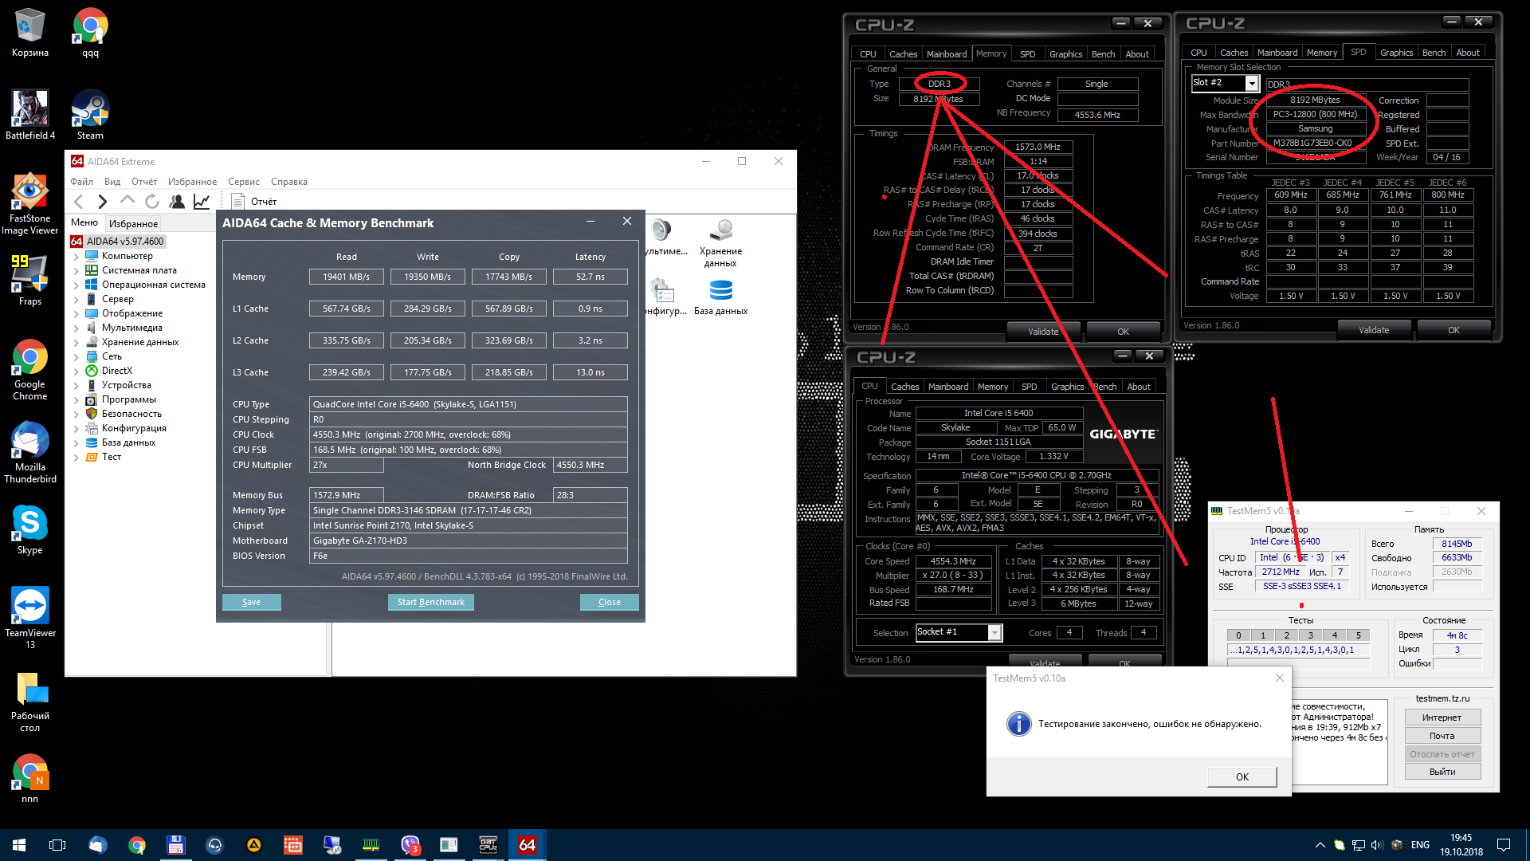1530x861 pixels.
Task: Click the user profile toolbar icon in AIDA64
Action: coord(177,202)
